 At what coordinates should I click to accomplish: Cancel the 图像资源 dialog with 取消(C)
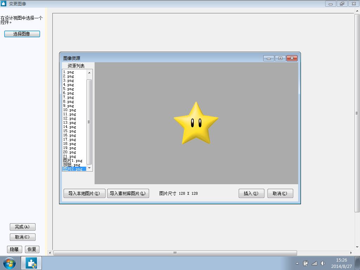point(280,193)
